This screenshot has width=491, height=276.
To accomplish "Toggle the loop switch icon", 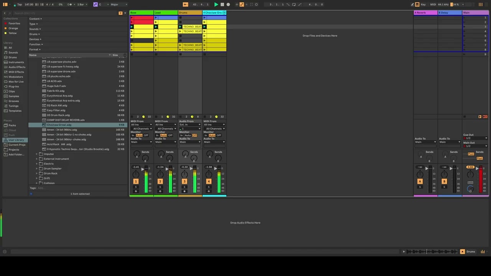I will coord(294,5).
